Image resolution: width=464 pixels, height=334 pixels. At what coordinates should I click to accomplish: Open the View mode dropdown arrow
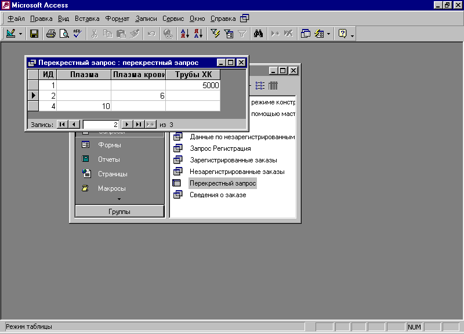point(20,34)
